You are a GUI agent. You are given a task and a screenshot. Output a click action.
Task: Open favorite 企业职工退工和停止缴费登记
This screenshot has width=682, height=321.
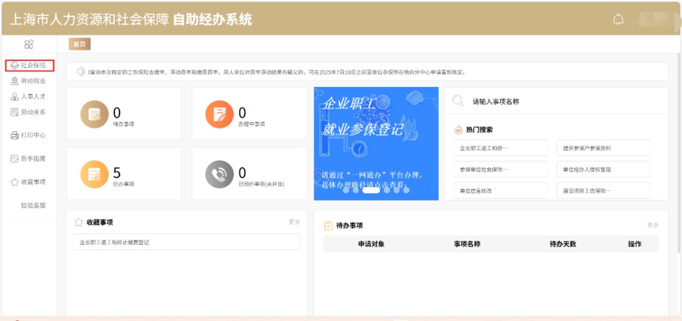click(x=114, y=242)
